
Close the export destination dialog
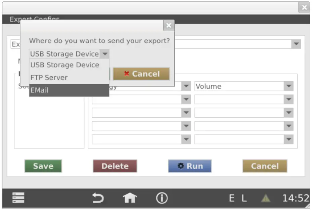(169, 26)
